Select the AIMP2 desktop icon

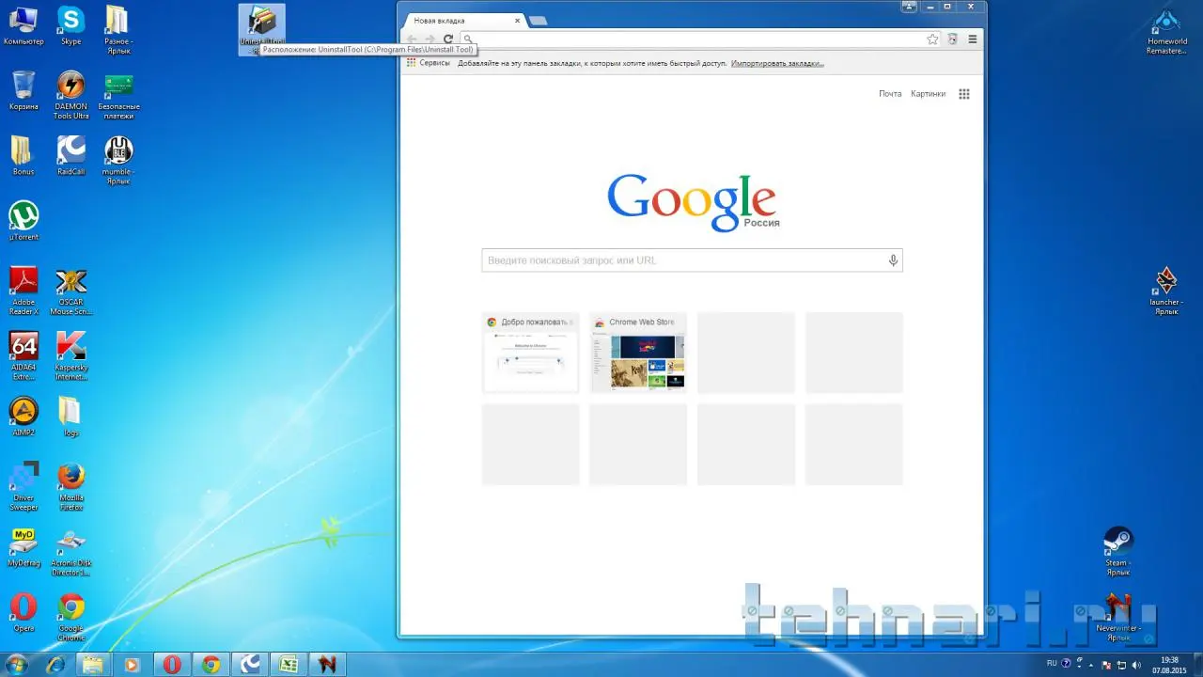[23, 417]
